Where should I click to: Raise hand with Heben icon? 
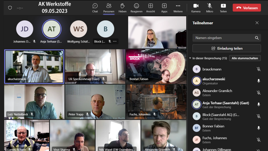pyautogui.click(x=122, y=8)
